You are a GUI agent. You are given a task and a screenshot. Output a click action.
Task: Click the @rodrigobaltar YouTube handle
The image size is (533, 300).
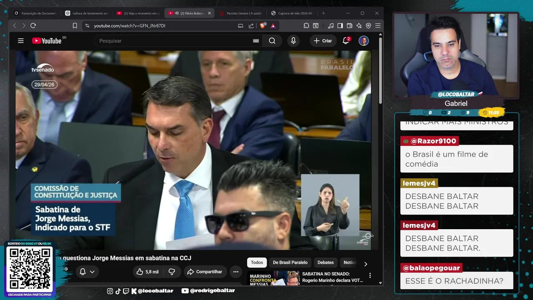(x=208, y=291)
